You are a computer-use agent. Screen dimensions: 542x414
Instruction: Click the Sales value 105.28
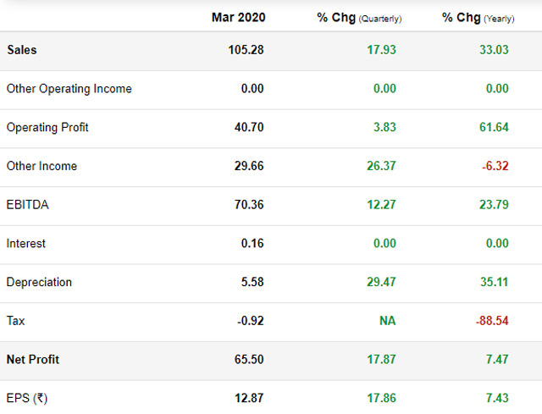click(246, 50)
